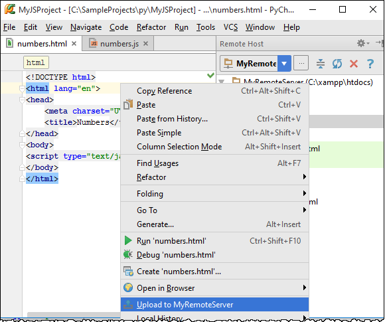Open the Navigate menu
Screen dimensions: 385x322
(86, 27)
